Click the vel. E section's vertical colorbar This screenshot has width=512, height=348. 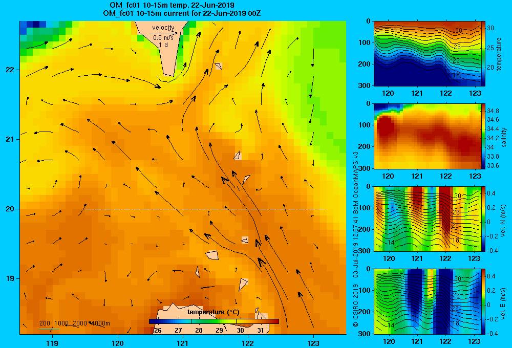tap(483, 301)
